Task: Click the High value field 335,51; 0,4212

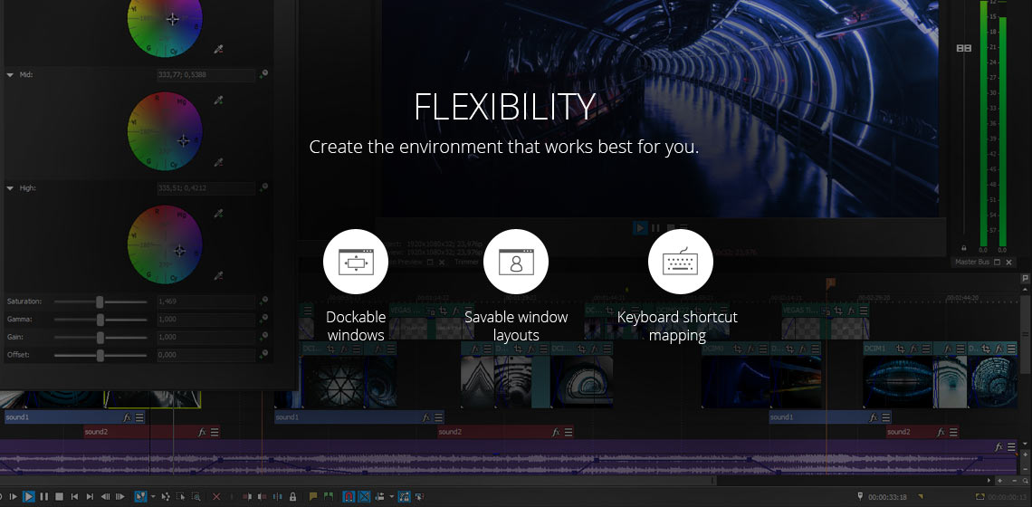Action: [205, 188]
